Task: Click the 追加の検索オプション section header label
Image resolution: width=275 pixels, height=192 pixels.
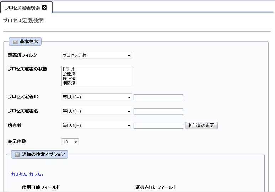Action: pyautogui.click(x=43, y=155)
